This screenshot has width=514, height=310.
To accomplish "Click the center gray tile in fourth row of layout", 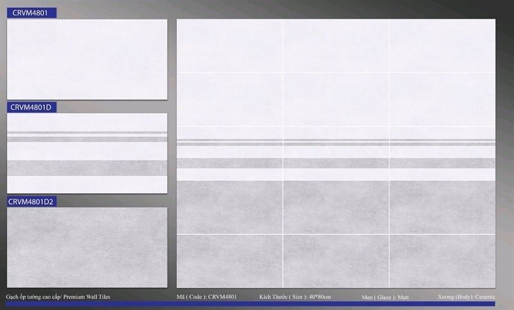I will 336,207.
